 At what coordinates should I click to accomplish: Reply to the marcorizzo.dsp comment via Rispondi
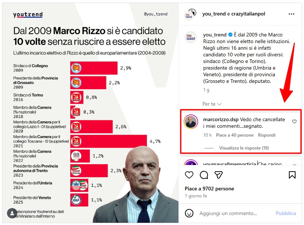click(x=266, y=135)
